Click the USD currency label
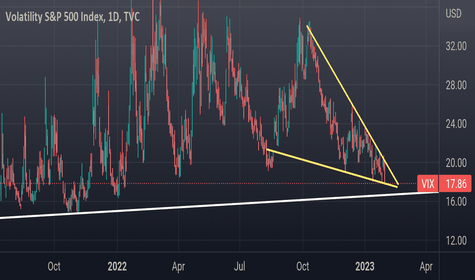The width and height of the screenshot is (475, 280). point(454,14)
